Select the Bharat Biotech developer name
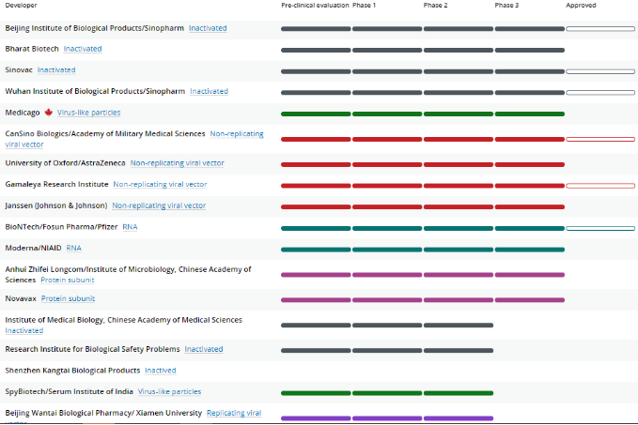This screenshot has width=638, height=425. pos(32,49)
